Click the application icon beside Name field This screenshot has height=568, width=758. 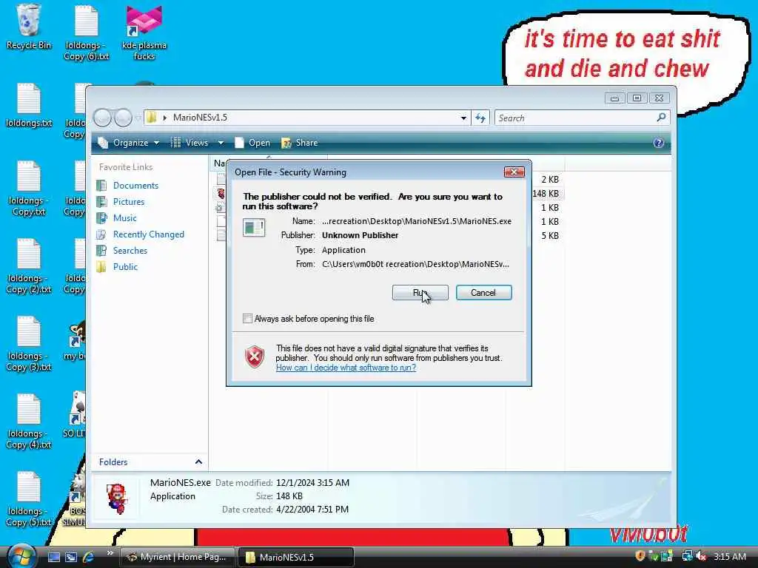[x=254, y=228]
